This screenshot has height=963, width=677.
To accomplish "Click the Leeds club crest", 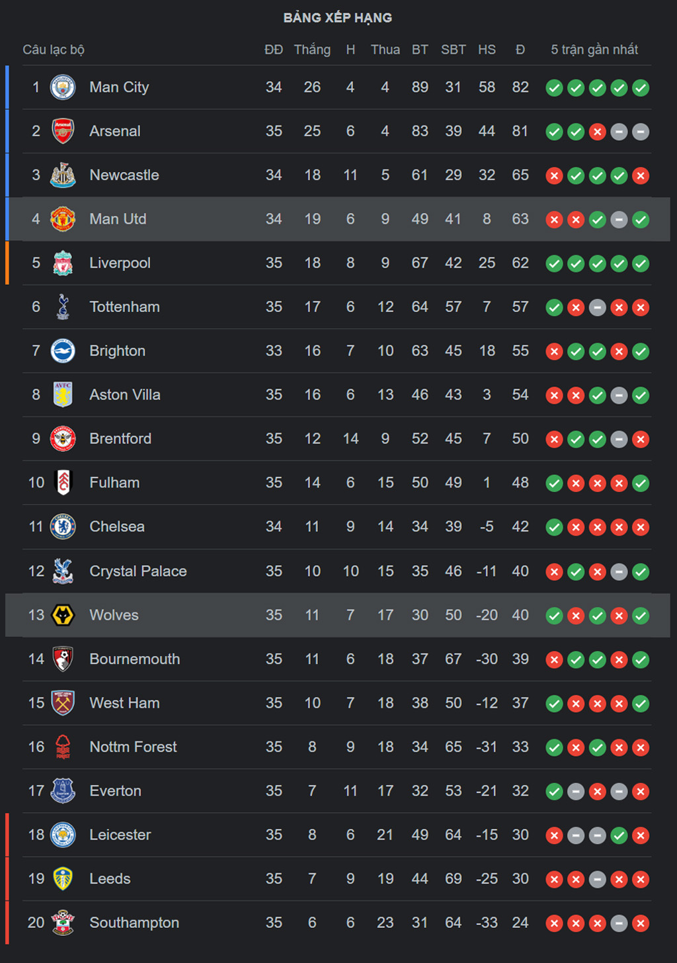I will coord(63,879).
